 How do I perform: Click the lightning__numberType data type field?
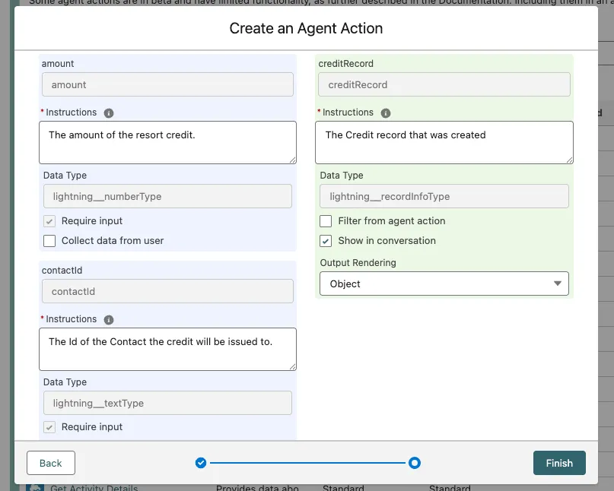coord(167,196)
